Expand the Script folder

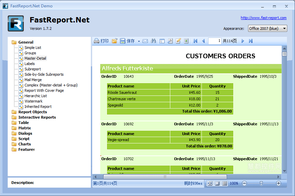(14, 139)
